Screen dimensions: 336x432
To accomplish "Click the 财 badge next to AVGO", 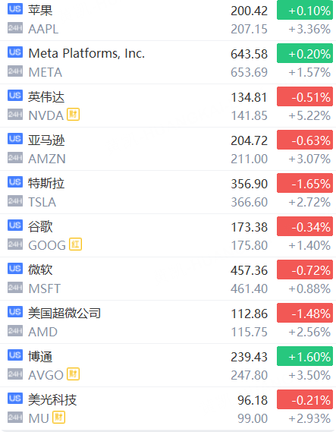I will pyautogui.click(x=74, y=374).
